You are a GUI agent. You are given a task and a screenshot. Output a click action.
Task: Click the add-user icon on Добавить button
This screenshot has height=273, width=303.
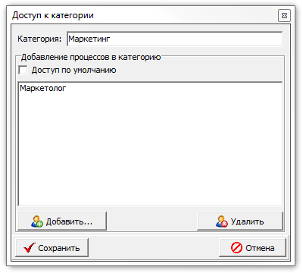point(37,221)
